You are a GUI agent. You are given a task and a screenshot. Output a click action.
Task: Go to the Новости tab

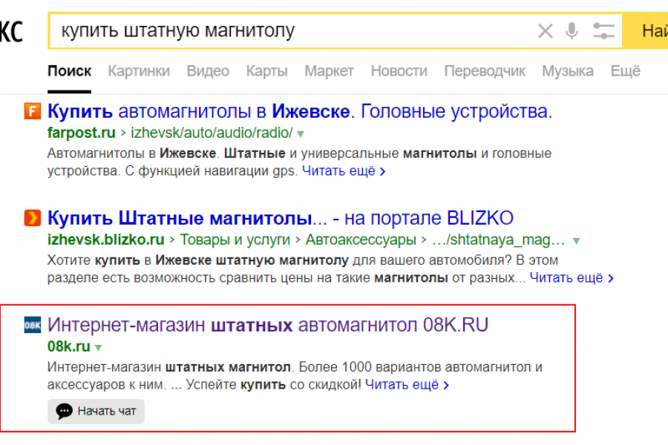click(399, 71)
